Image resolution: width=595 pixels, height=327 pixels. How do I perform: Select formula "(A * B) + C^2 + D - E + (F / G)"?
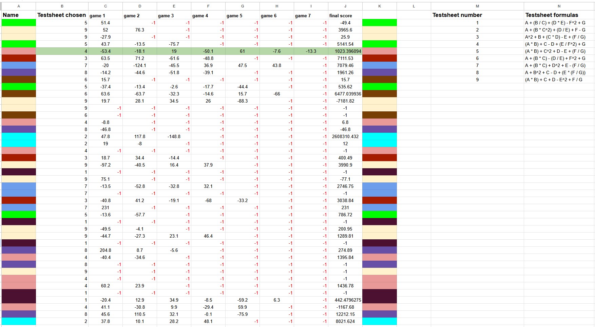pos(559,51)
